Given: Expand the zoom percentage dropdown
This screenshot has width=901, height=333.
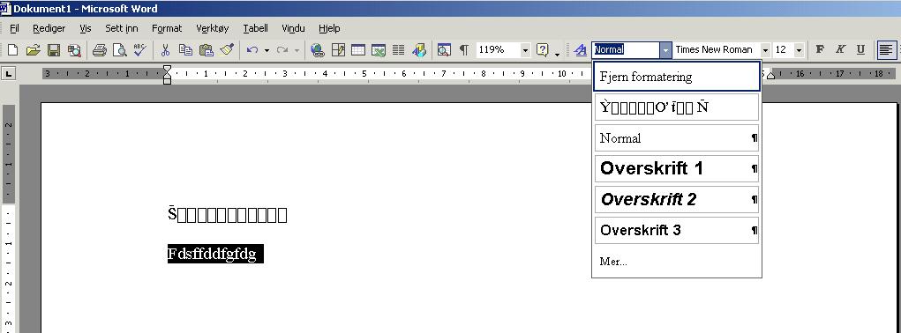Looking at the screenshot, I should click(x=525, y=50).
